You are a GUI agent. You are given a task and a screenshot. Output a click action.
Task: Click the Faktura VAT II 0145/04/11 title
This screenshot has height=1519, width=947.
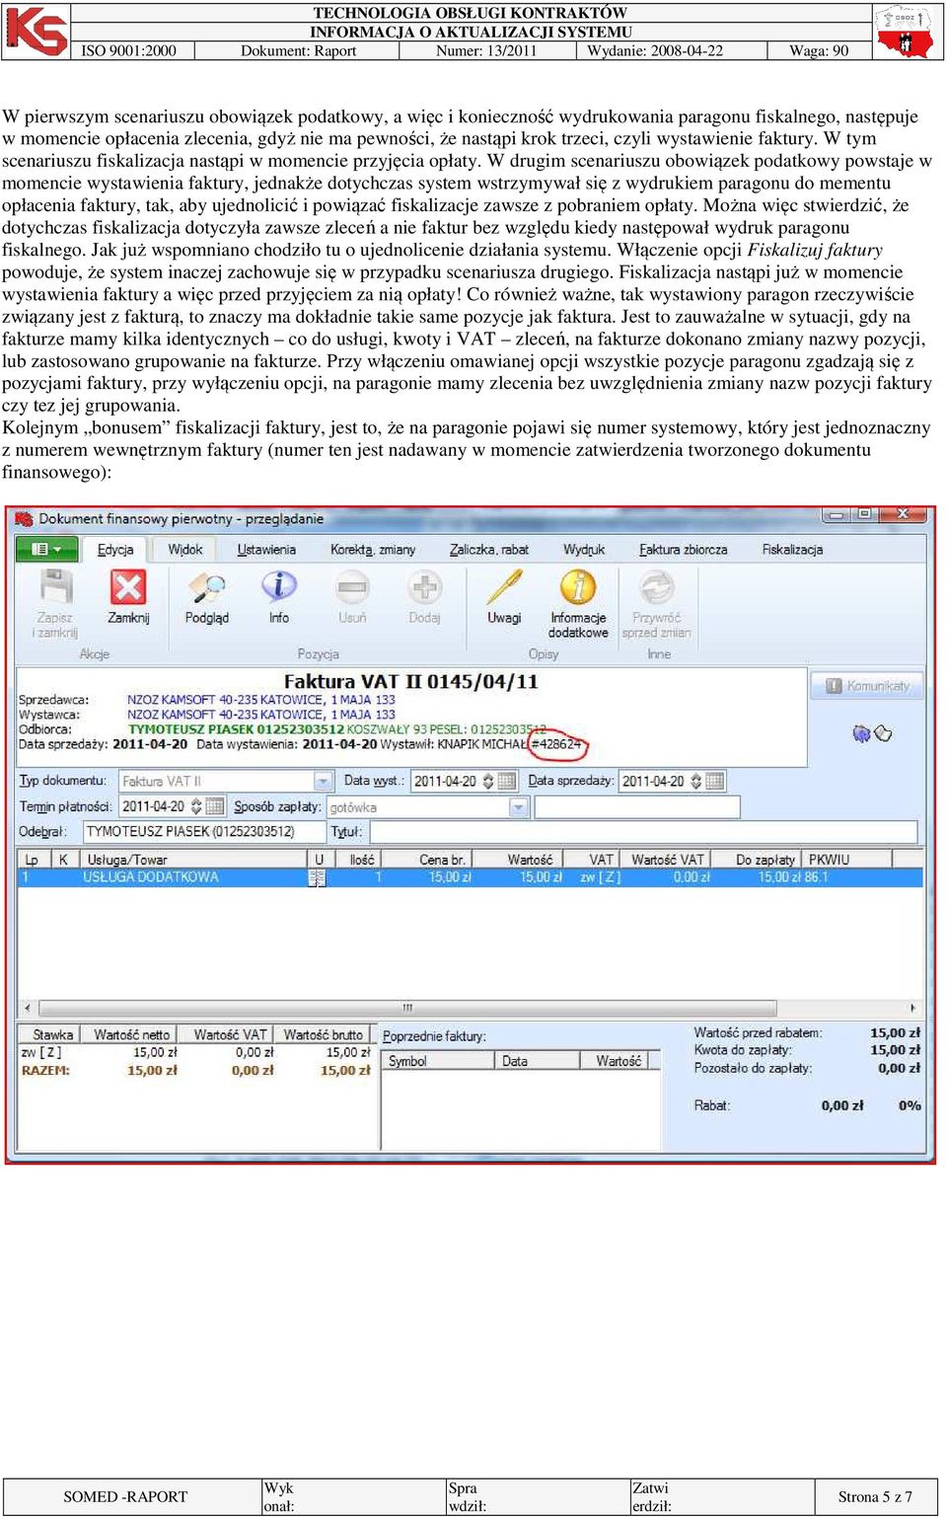411,682
